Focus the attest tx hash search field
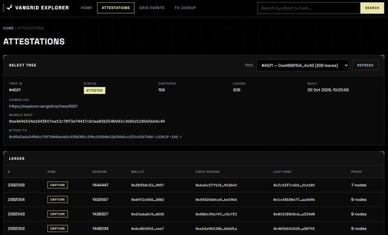Image resolution: width=388 pixels, height=235 pixels. 309,8
